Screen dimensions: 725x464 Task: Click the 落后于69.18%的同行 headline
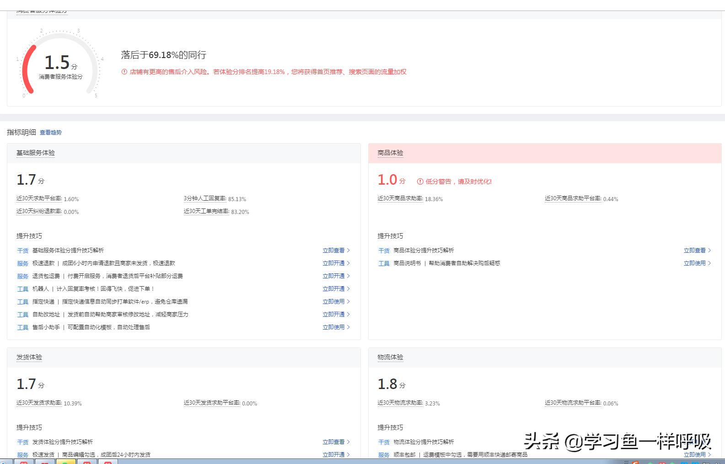(x=164, y=55)
